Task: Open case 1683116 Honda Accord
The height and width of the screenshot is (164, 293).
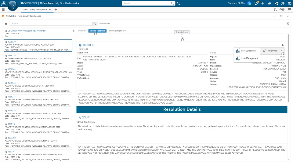Action: tap(38, 128)
